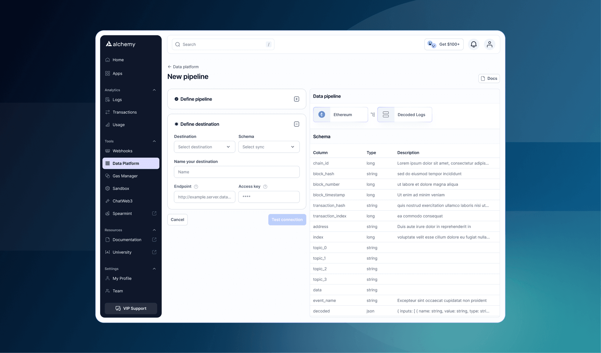601x353 pixels.
Task: Type in the destination Name field
Action: click(x=236, y=172)
